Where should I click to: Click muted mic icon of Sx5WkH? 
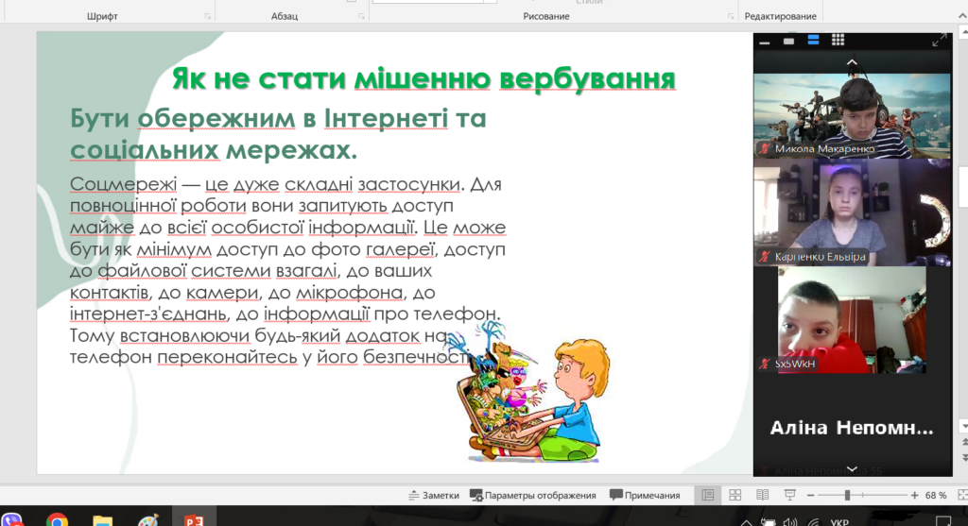[x=765, y=364]
